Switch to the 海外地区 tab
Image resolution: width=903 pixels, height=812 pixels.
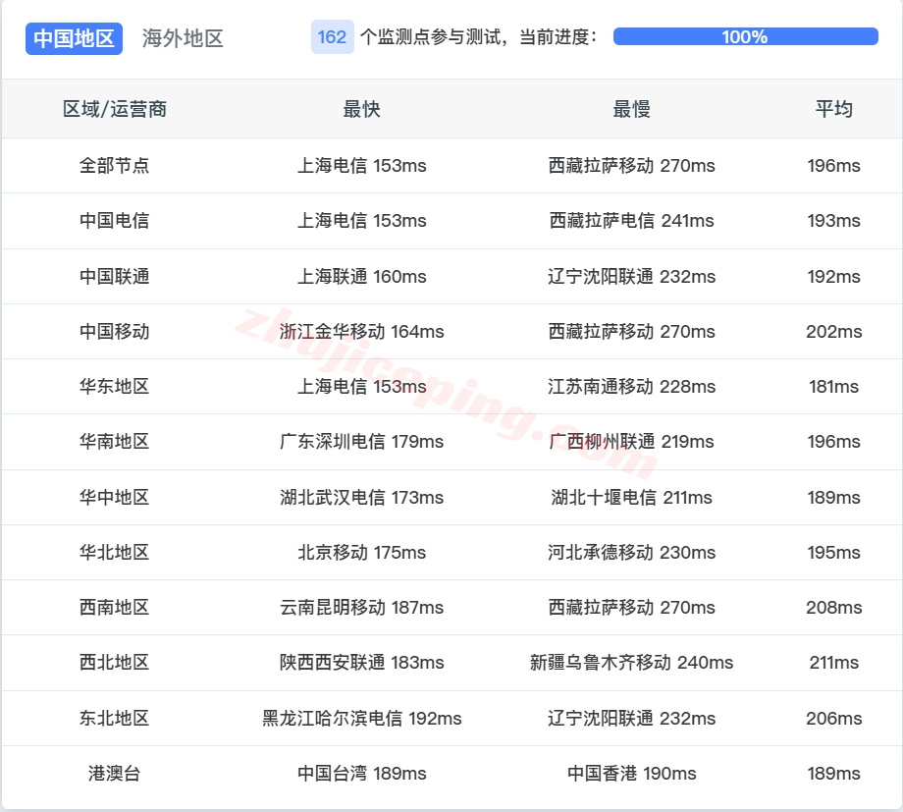pos(182,38)
